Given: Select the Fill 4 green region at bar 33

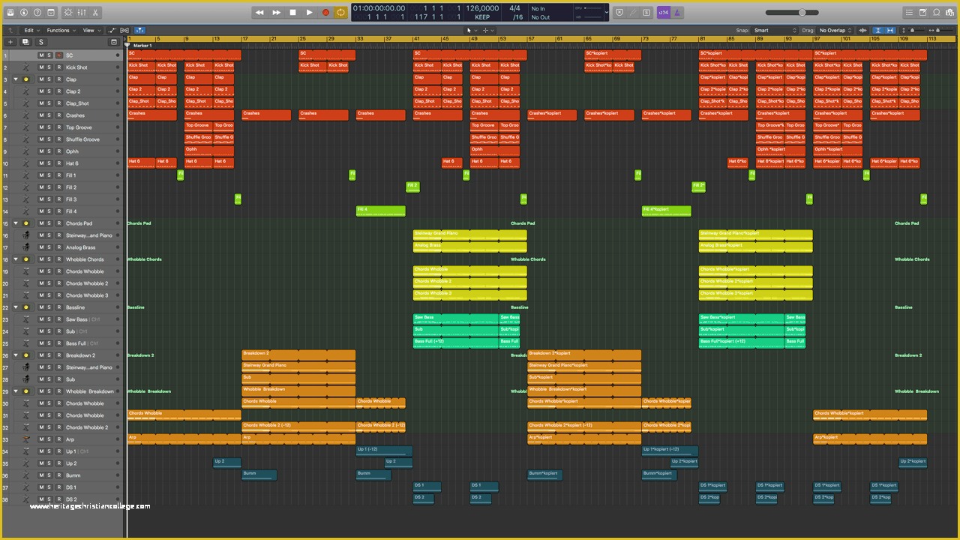Looking at the screenshot, I should click(380, 211).
